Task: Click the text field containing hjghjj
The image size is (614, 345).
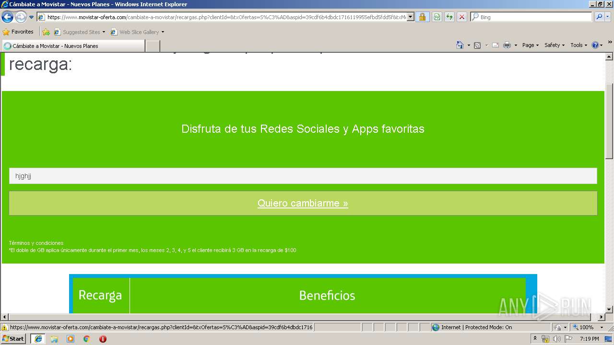Action: click(303, 176)
